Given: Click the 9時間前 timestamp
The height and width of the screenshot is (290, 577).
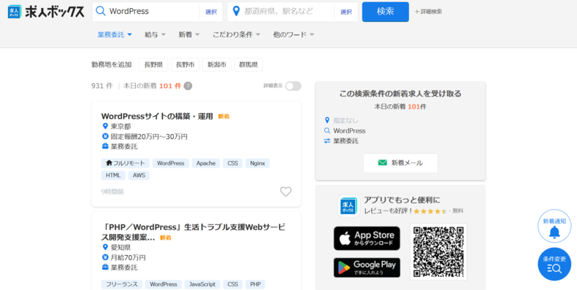Looking at the screenshot, I should tap(112, 192).
